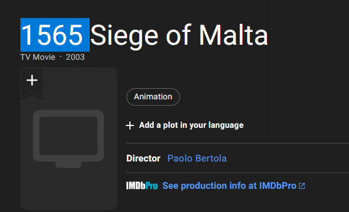Image resolution: width=349 pixels, height=212 pixels.
Task: Click the highlighted 1565 in the title
Action: (x=55, y=35)
